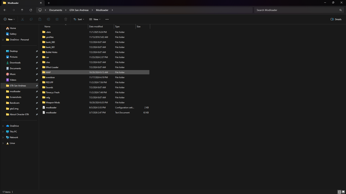
Task: Click the MAP folder icon
Action: pos(44,72)
